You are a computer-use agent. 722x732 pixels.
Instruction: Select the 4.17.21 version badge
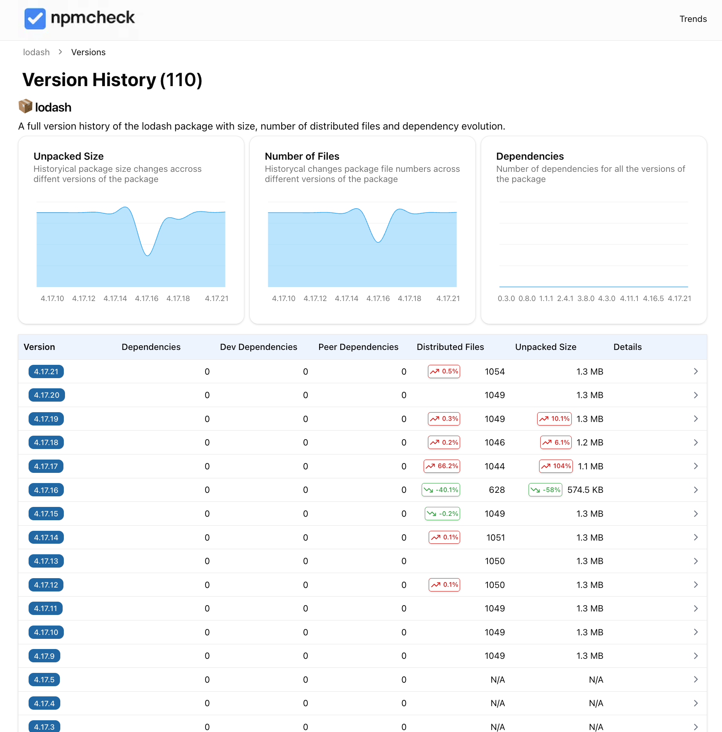[46, 371]
